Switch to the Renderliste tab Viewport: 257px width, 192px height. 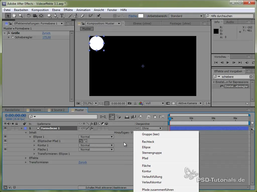tap(12, 110)
